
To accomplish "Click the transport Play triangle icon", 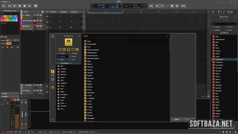I will [x=14, y=6].
